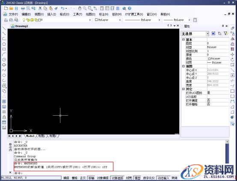Click the up arrow of the command history scrollbar
Image resolution: width=237 pixels, height=181 pixels.
coord(227,142)
